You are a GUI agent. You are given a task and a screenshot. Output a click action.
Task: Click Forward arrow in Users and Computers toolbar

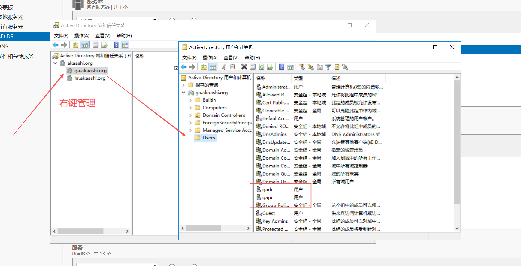click(192, 67)
